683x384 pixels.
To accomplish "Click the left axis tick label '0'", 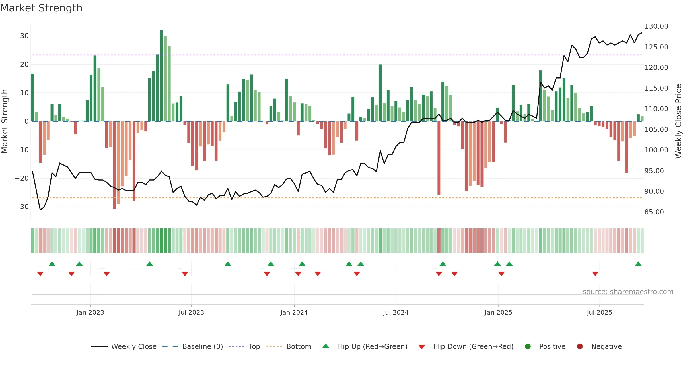I will coord(26,121).
